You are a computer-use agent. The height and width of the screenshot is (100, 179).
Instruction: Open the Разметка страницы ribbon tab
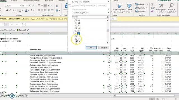[x=31, y=1]
